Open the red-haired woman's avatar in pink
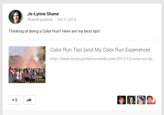This screenshot has height=115, width=164. (x=151, y=100)
